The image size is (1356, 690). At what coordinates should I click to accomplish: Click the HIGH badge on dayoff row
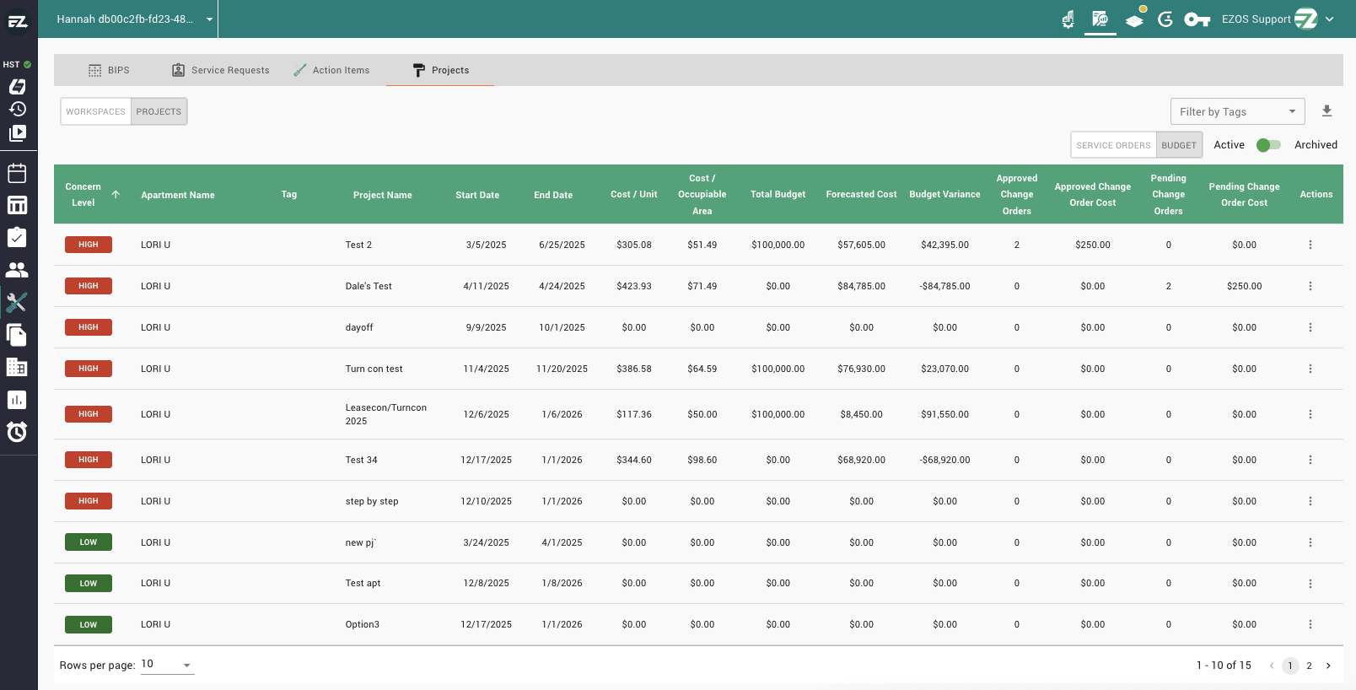coord(89,327)
